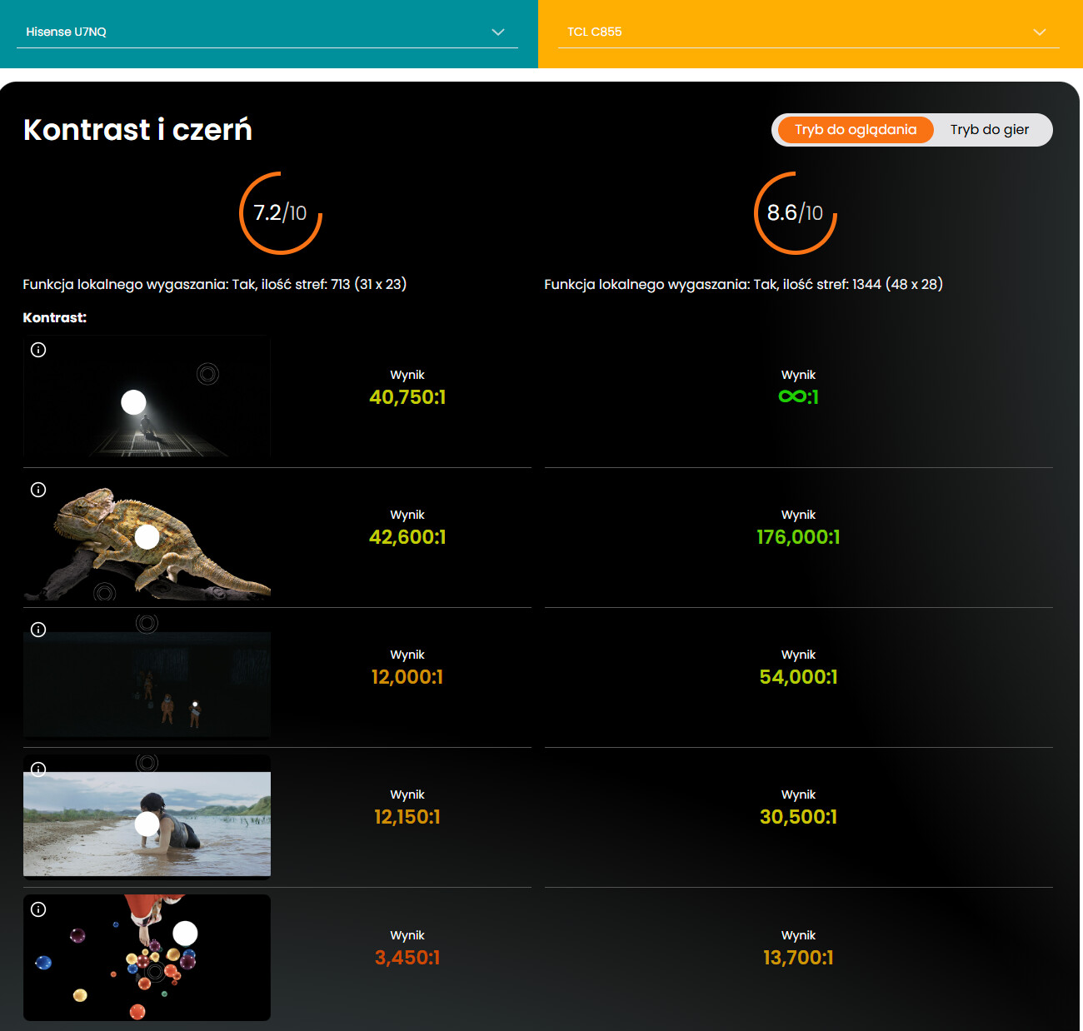Click the TCL local dimming text with 1344 zones
Screen dimensions: 1083x1031
(744, 284)
